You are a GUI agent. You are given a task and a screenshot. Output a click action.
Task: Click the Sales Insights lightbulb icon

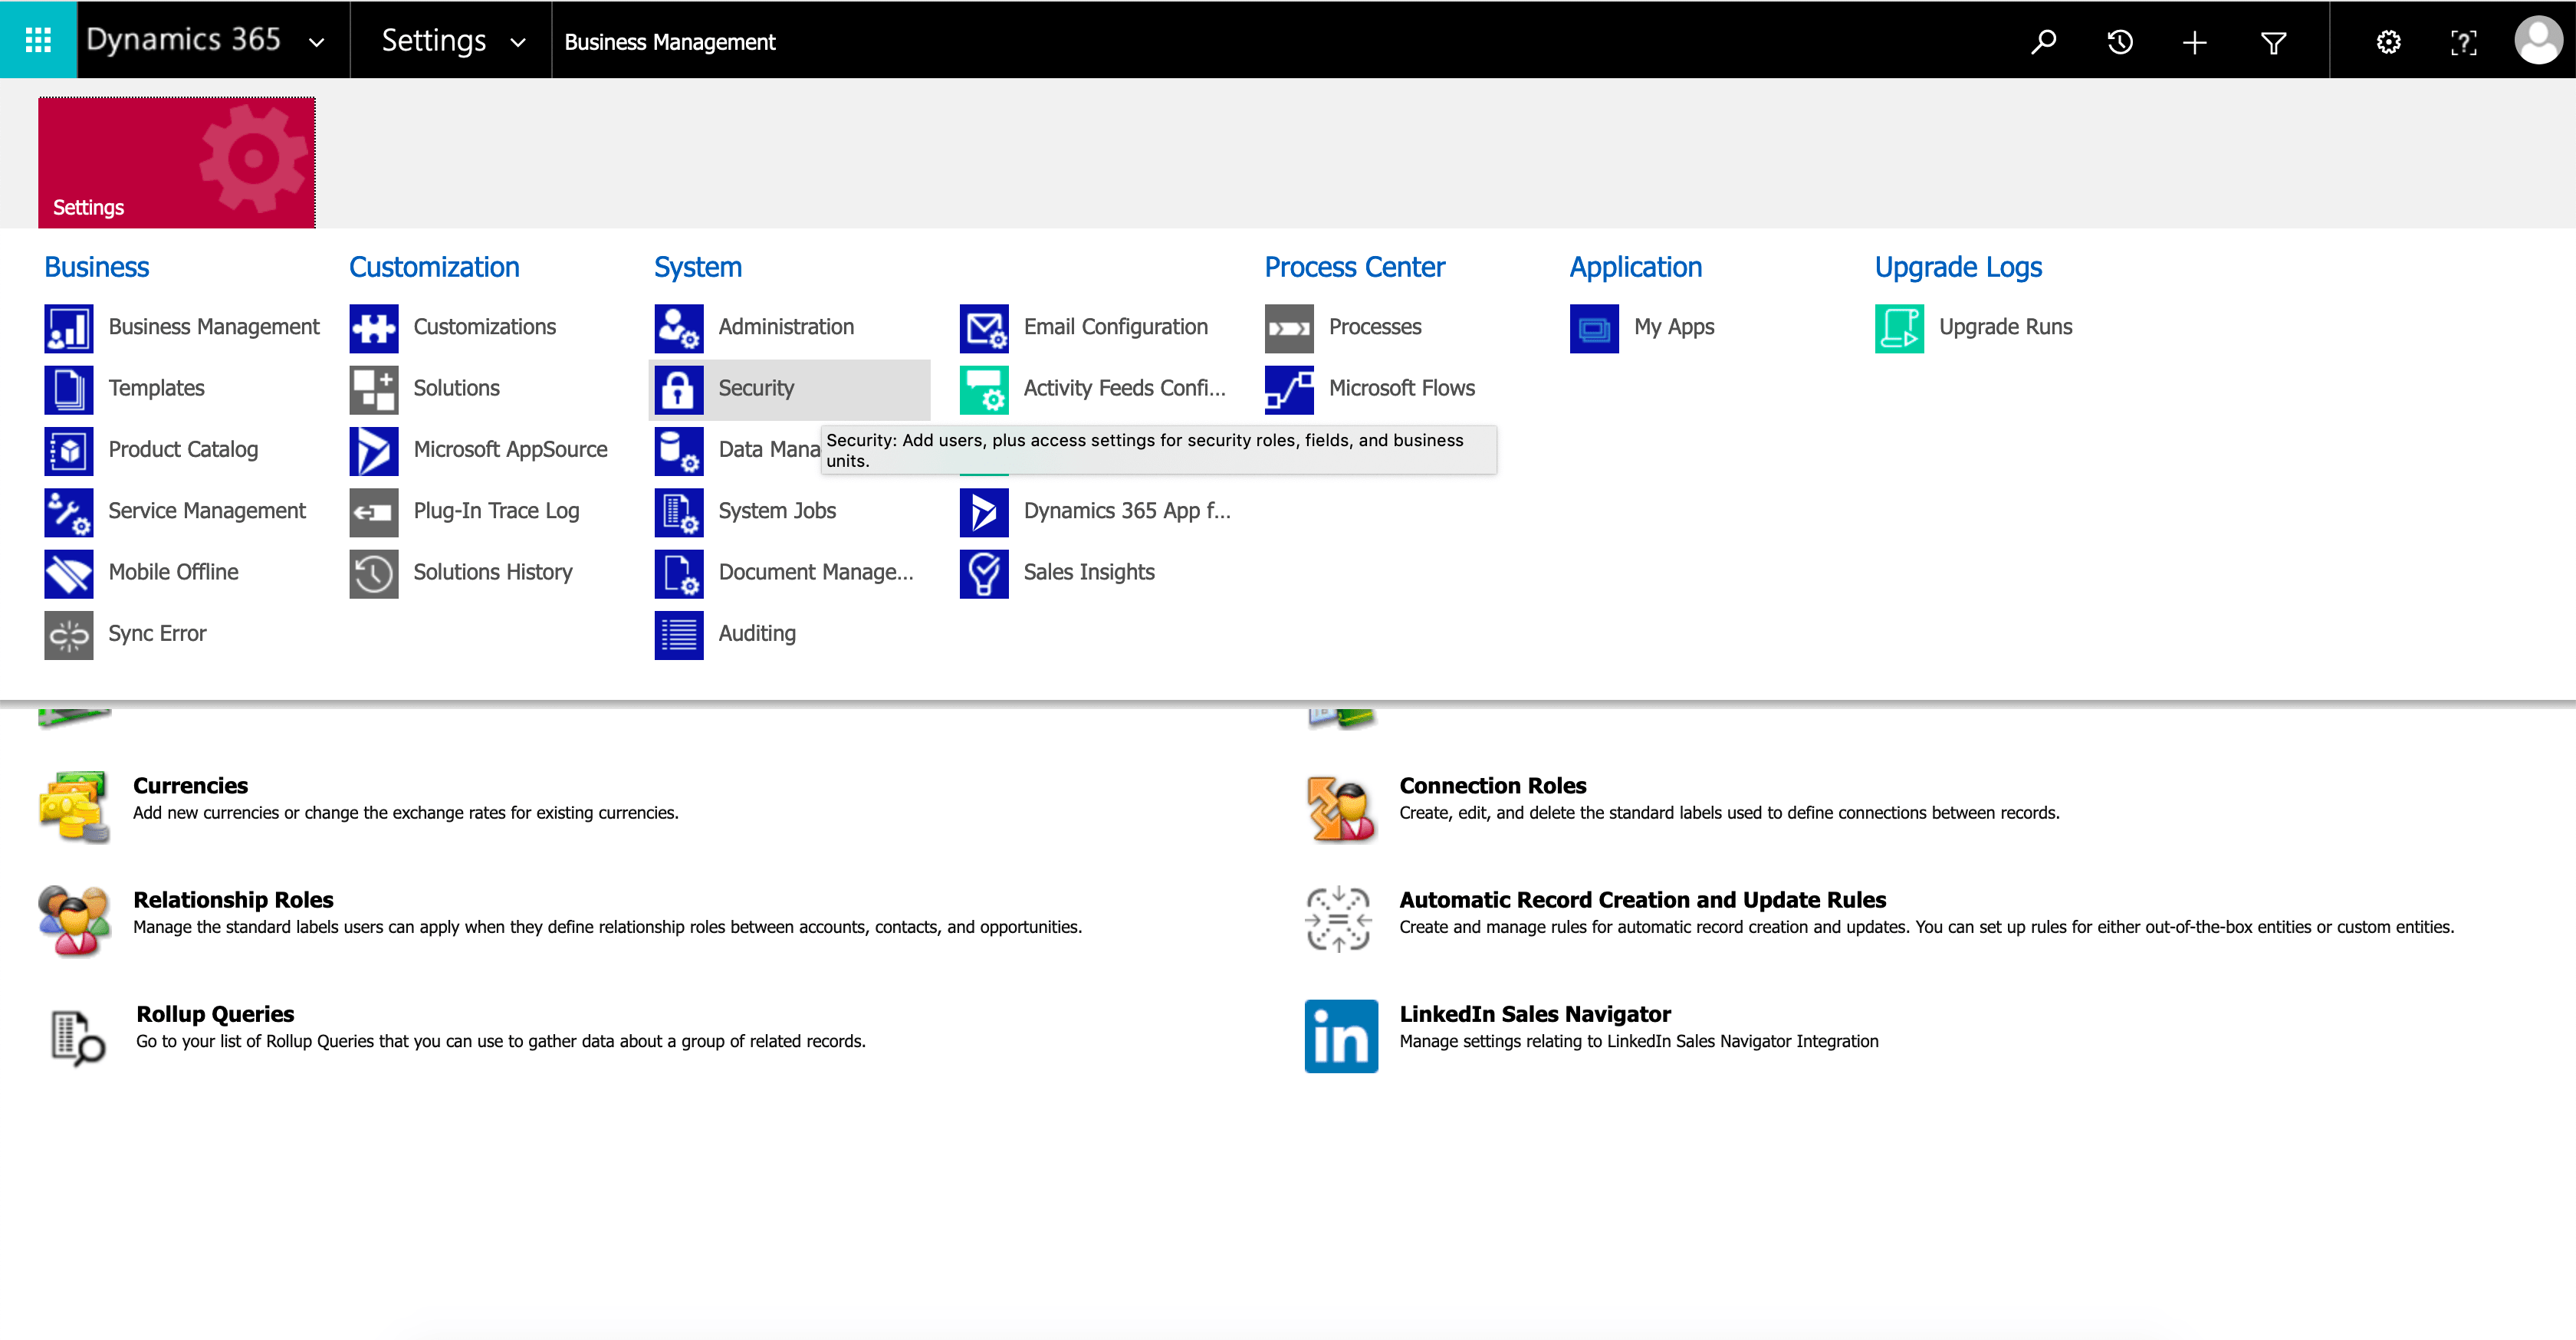tap(984, 574)
